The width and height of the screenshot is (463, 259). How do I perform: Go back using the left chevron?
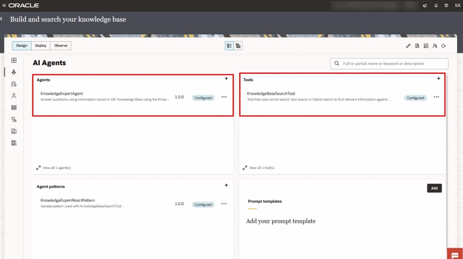pyautogui.click(x=1, y=19)
